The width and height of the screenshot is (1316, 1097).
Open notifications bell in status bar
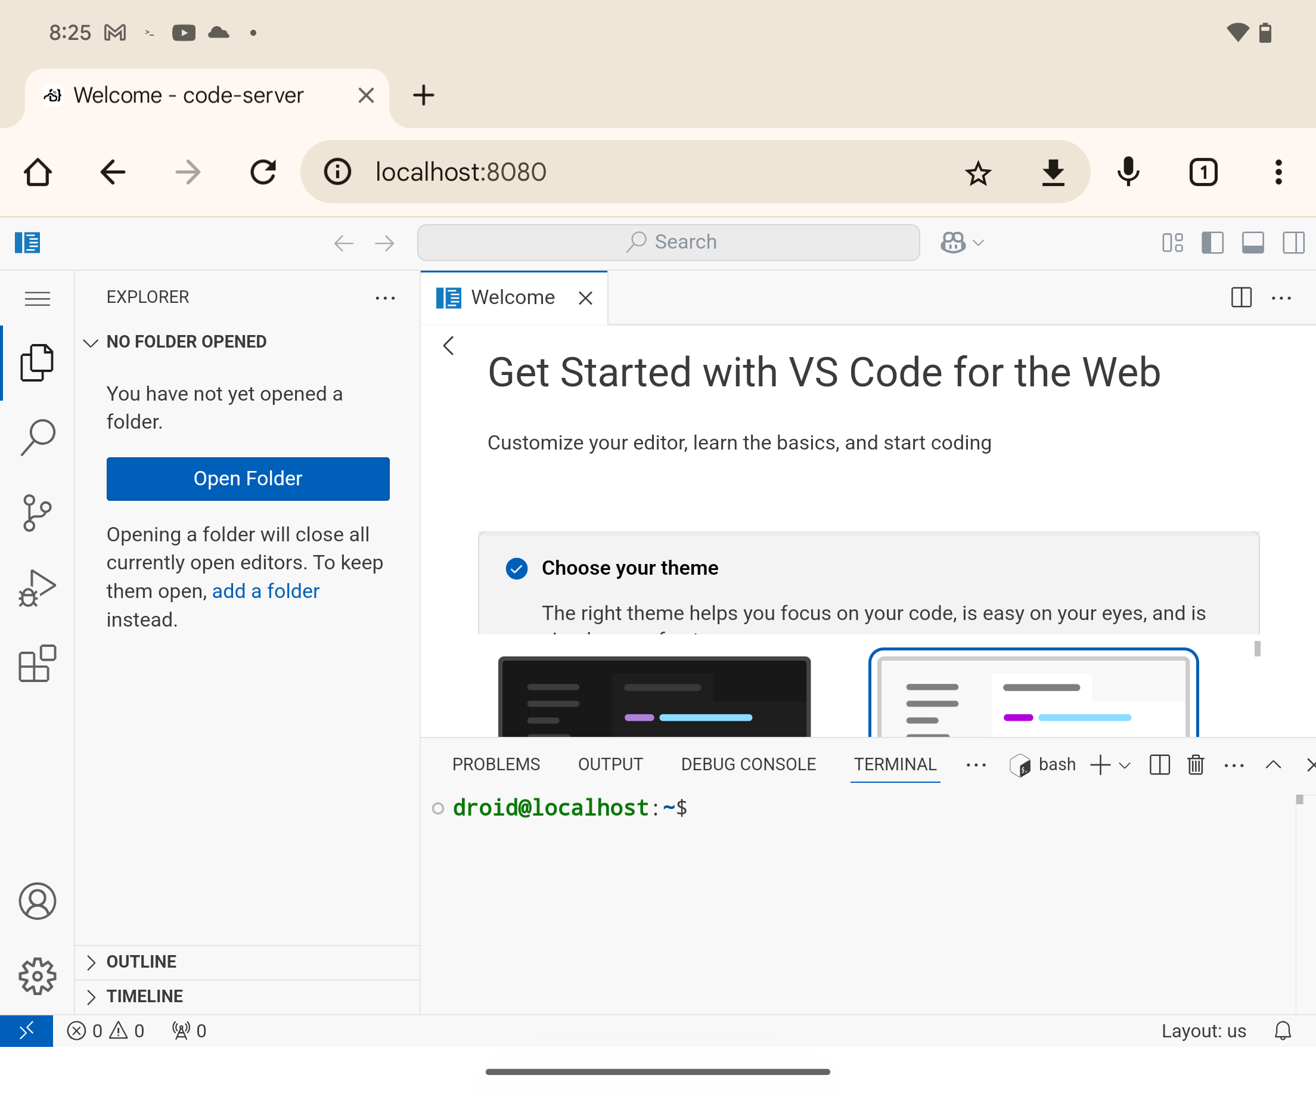1282,1031
